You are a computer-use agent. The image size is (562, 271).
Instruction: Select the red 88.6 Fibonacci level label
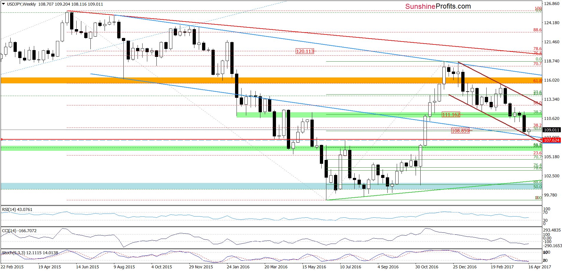tap(537, 30)
